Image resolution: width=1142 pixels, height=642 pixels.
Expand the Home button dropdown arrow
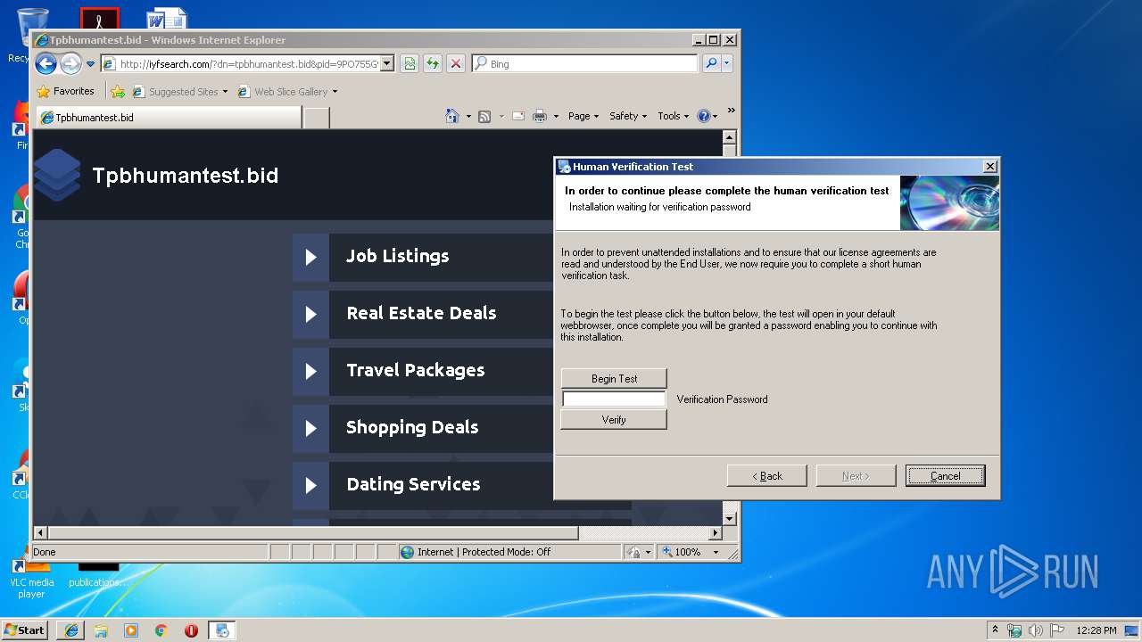click(x=468, y=116)
